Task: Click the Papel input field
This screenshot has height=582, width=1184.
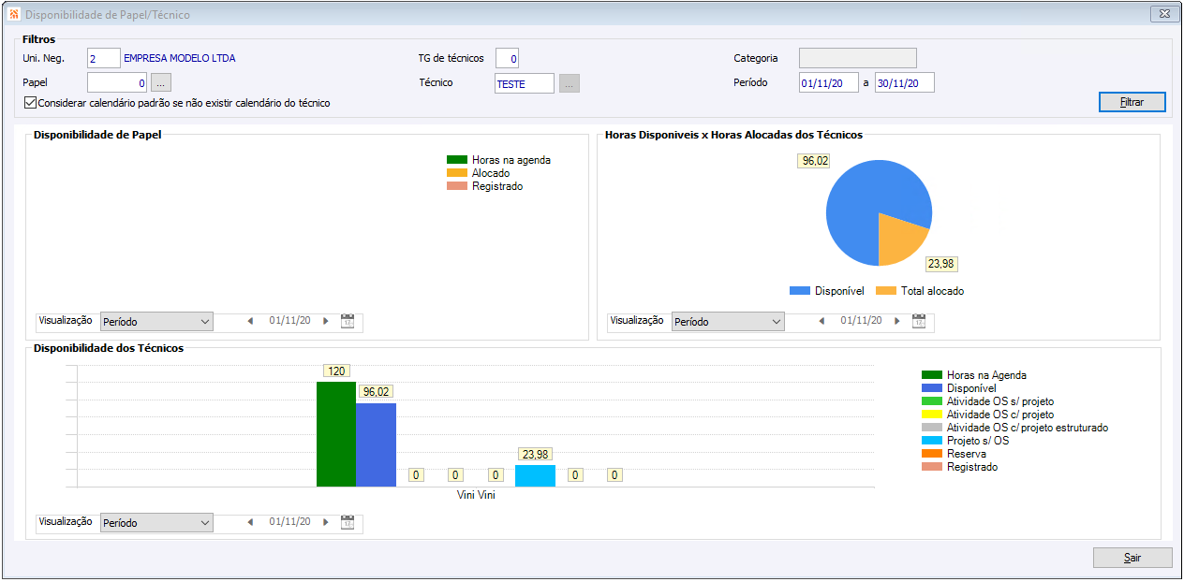Action: point(117,83)
